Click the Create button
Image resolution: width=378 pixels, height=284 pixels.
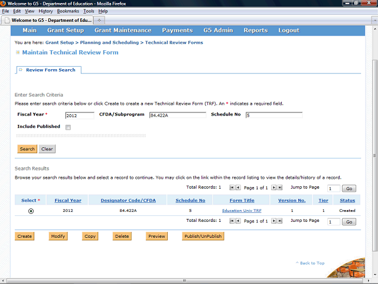pos(25,236)
